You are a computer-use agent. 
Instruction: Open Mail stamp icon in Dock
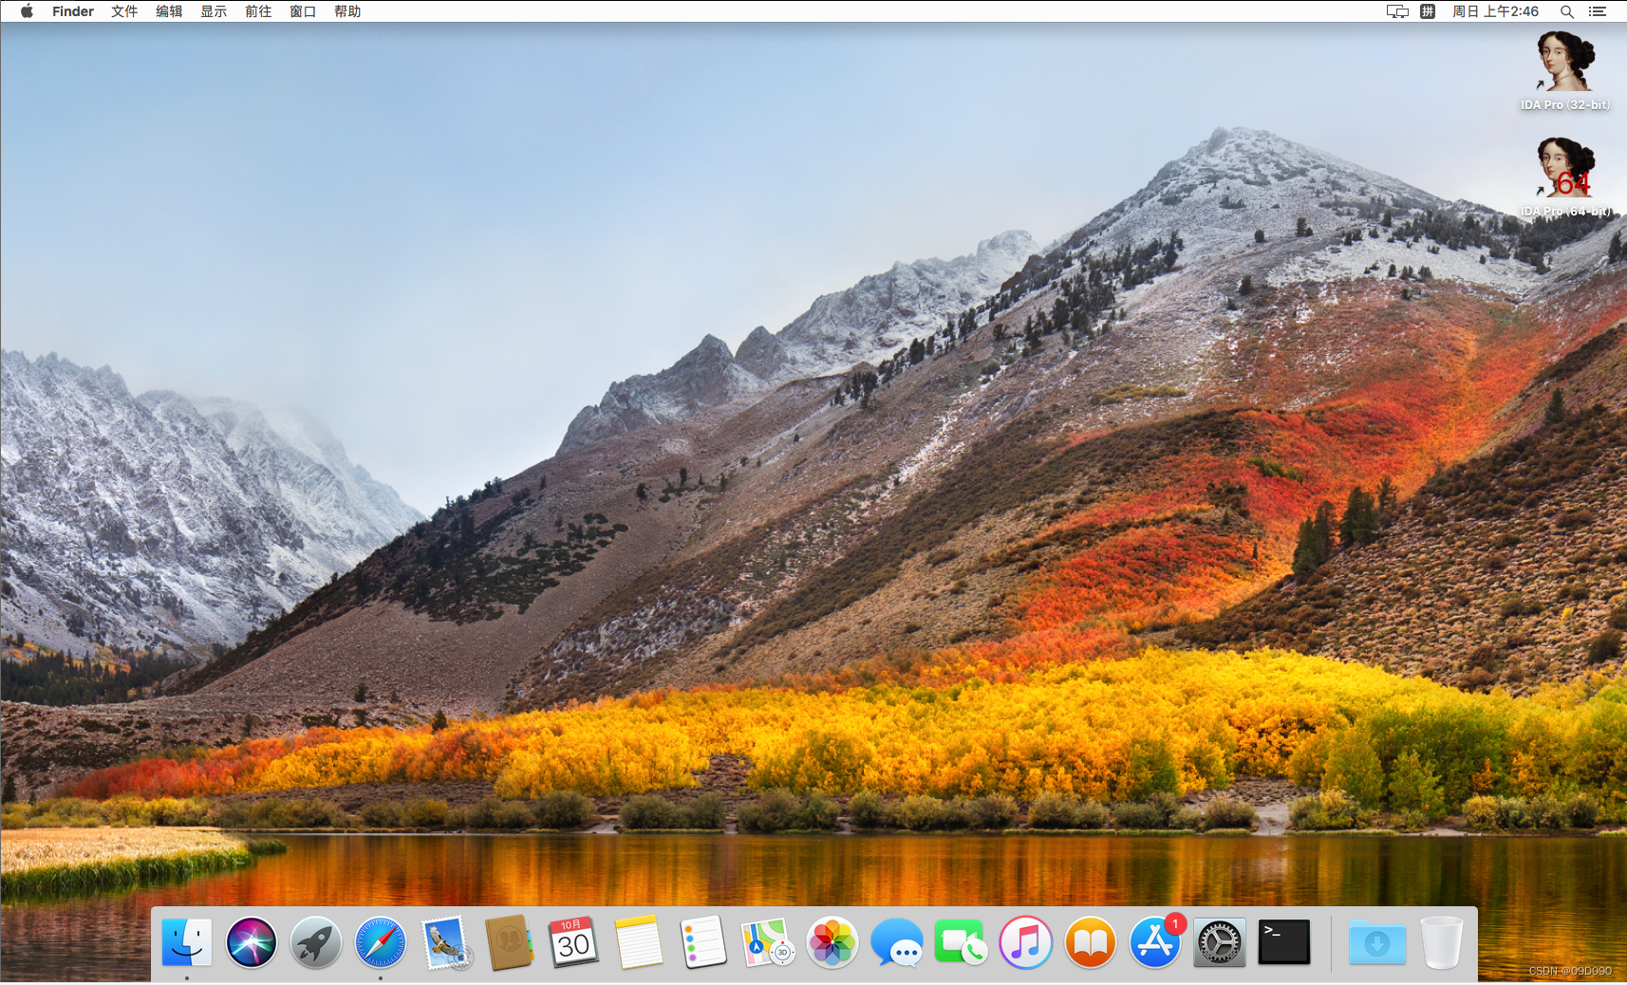(445, 942)
